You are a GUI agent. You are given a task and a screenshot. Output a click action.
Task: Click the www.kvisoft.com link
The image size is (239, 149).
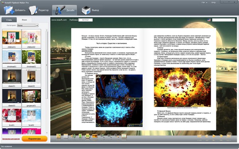(x=59, y=20)
